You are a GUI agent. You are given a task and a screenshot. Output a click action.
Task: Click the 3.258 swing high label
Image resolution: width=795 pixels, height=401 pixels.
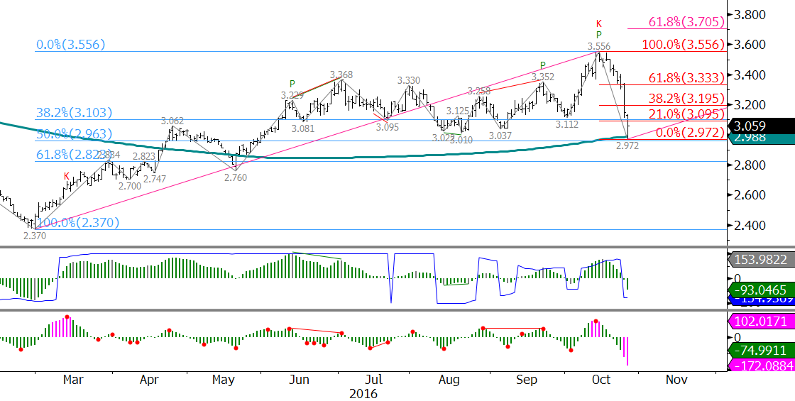click(478, 92)
